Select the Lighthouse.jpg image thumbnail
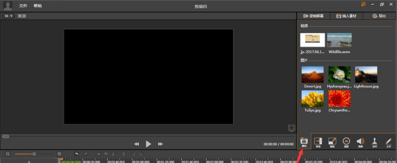Viewport: 397px width, 163px height. point(366,74)
